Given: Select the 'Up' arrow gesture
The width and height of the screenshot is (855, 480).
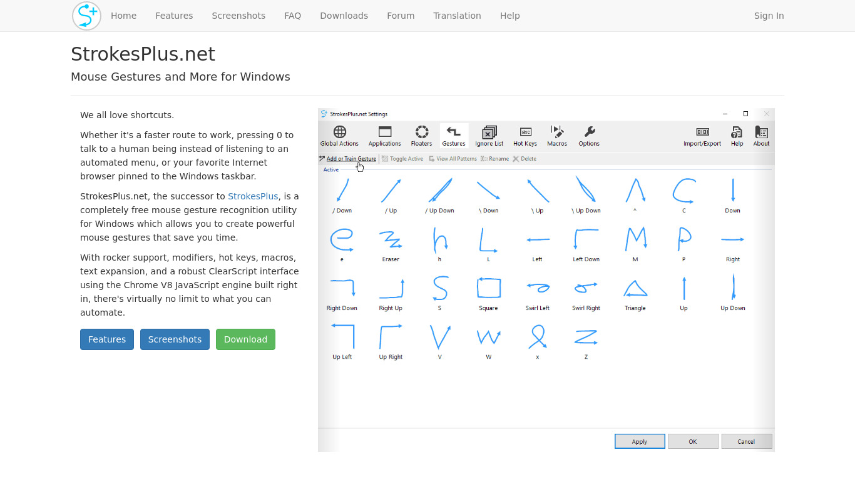Looking at the screenshot, I should click(x=683, y=292).
